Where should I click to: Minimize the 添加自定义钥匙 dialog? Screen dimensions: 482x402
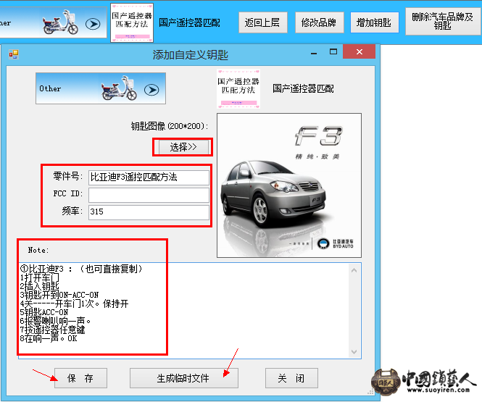pos(314,53)
